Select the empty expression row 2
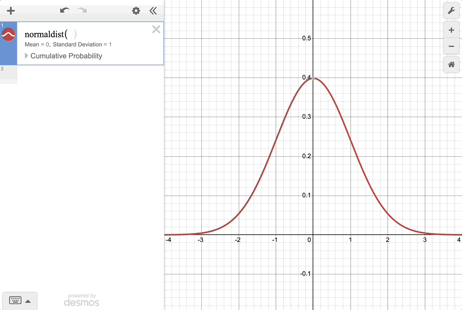 90,75
